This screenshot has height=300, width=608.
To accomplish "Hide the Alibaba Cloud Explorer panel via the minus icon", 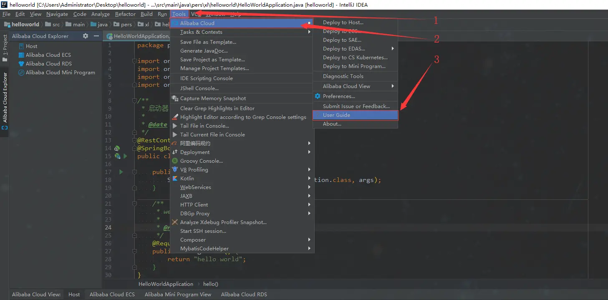I will pos(96,36).
